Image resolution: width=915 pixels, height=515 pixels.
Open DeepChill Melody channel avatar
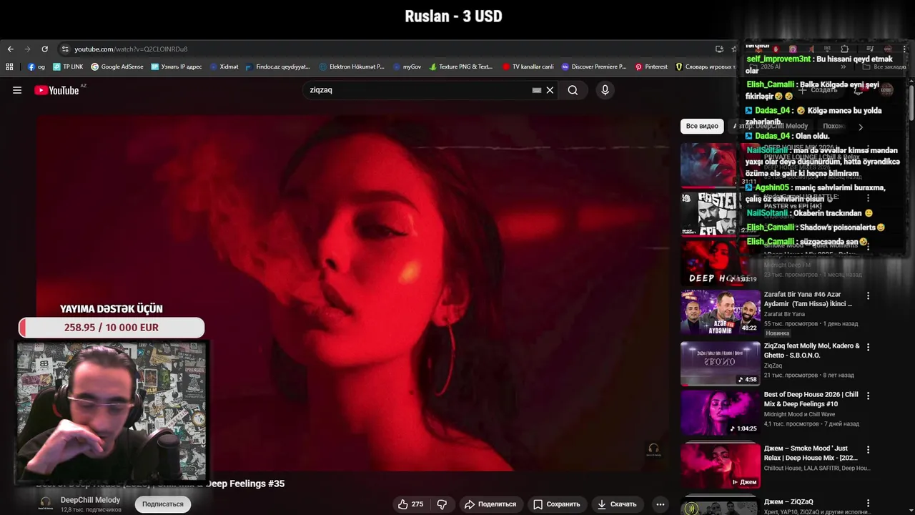pos(46,504)
